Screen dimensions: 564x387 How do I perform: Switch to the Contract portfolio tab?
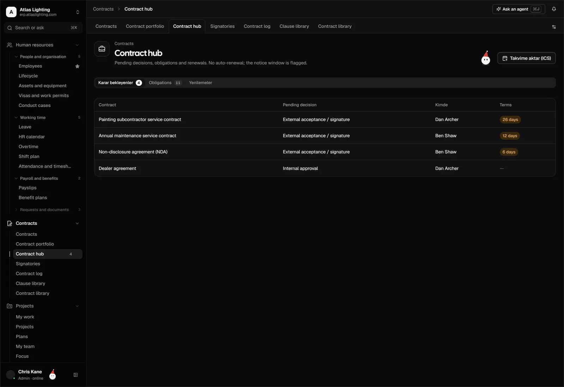coord(145,26)
